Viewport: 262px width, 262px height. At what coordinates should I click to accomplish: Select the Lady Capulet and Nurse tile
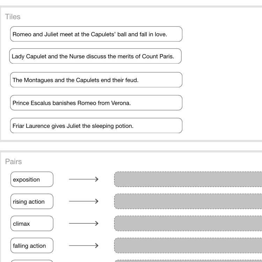click(95, 56)
